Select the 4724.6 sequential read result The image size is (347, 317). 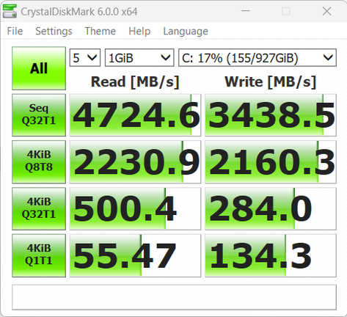pos(135,115)
